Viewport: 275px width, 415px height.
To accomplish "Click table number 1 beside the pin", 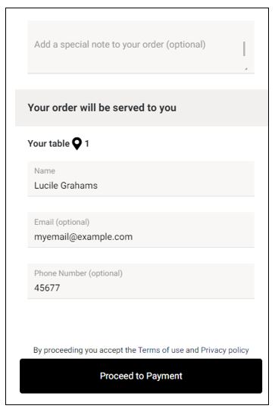I will click(87, 143).
